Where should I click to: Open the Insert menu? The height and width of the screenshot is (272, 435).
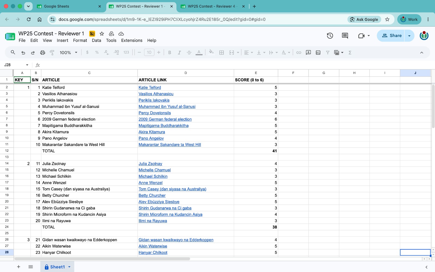point(63,40)
